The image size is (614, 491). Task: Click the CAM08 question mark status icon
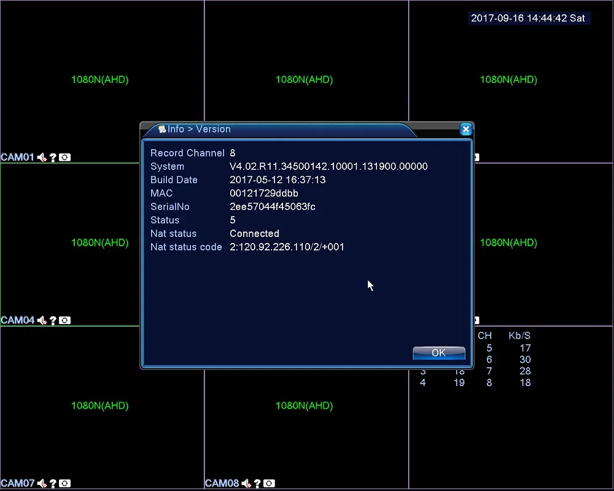point(257,483)
